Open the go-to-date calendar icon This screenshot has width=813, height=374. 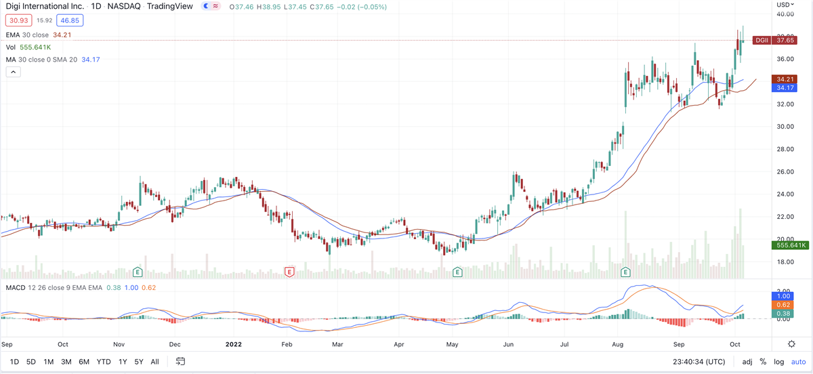coord(182,362)
